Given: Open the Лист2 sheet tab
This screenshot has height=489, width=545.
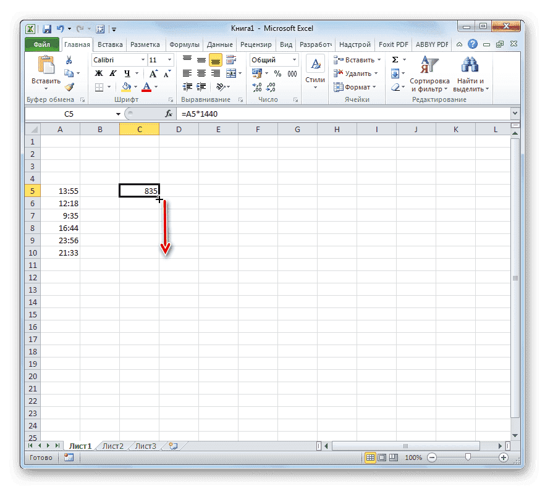Looking at the screenshot, I should click(114, 445).
